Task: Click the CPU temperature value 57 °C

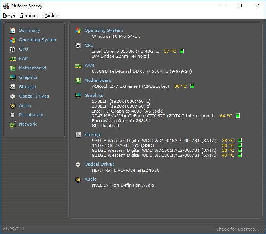Action: (x=170, y=51)
